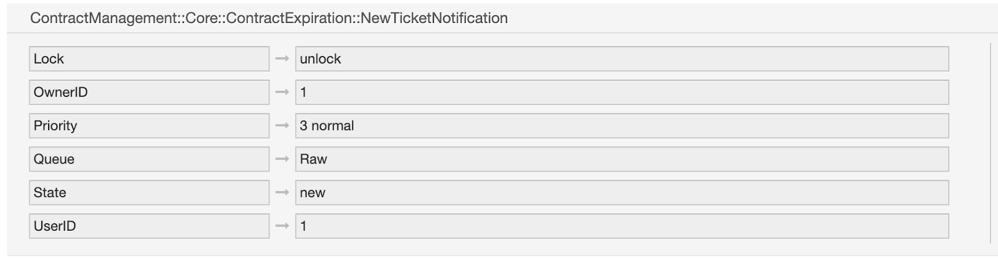Click the arrow icon beside Queue
The image size is (998, 263).
282,159
